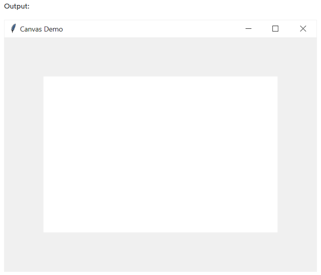Click the Tk feather icon in title bar
The width and height of the screenshot is (321, 275).
14,28
